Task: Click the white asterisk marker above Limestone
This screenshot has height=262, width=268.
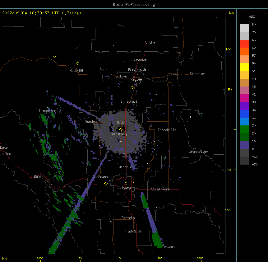Action: [48, 108]
